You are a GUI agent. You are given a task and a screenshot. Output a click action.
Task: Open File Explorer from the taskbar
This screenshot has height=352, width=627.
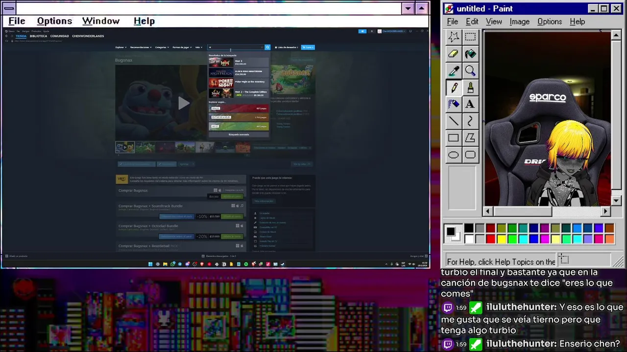click(165, 264)
